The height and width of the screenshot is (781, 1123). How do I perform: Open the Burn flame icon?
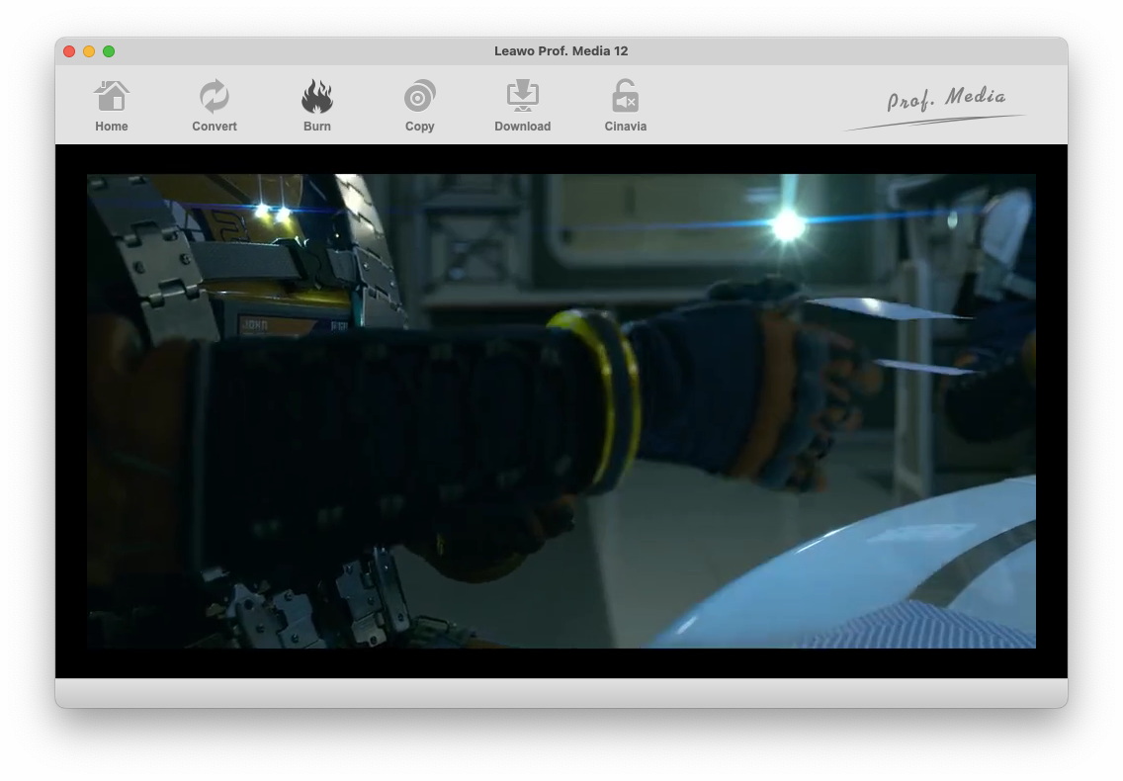coord(316,96)
